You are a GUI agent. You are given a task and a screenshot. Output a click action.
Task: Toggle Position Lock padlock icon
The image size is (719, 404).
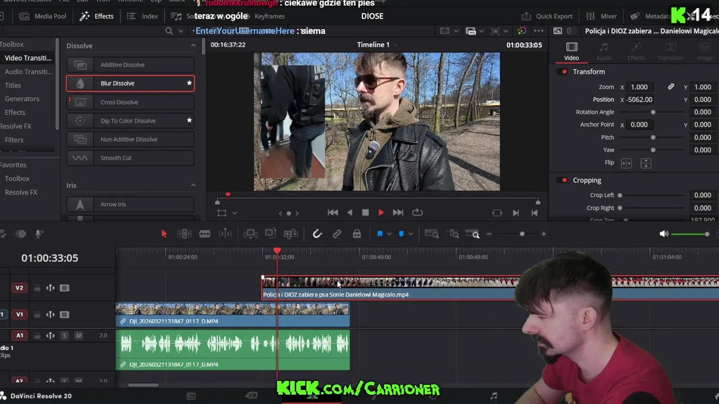[357, 234]
